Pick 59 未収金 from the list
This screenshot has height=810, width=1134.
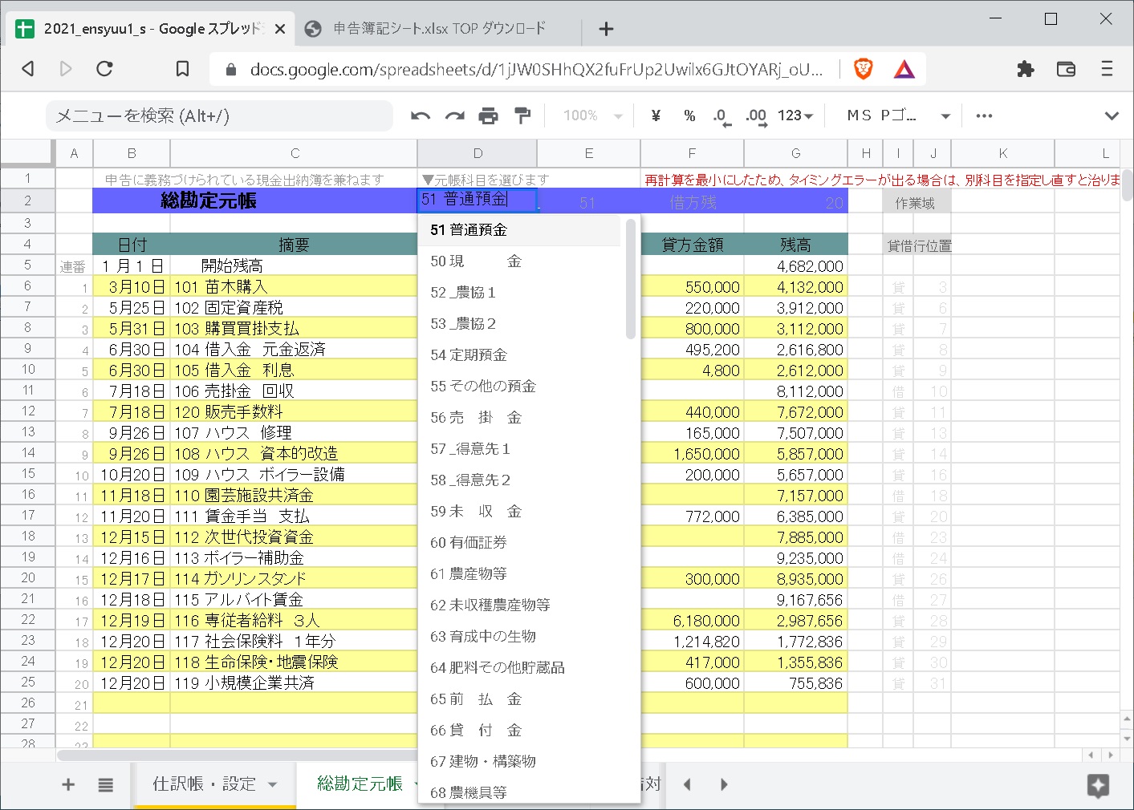(519, 512)
